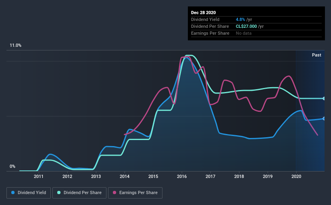Click the 2017 x-axis label
The width and height of the screenshot is (331, 205).
coord(210,176)
